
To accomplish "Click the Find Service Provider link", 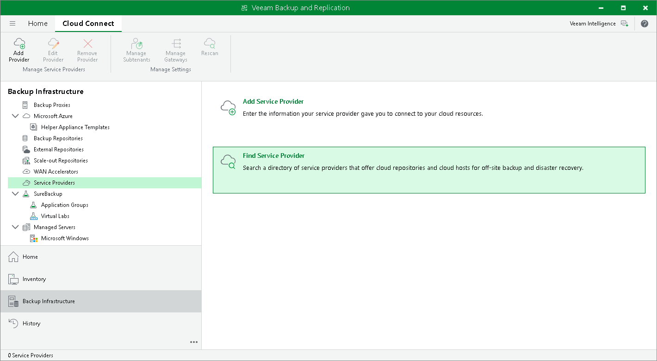I will point(273,156).
